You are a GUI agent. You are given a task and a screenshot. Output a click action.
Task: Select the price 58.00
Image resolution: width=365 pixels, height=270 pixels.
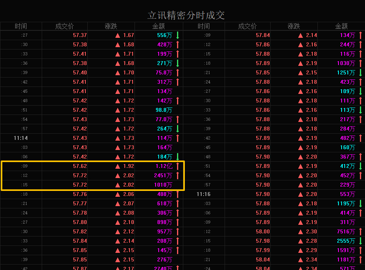click(x=263, y=231)
